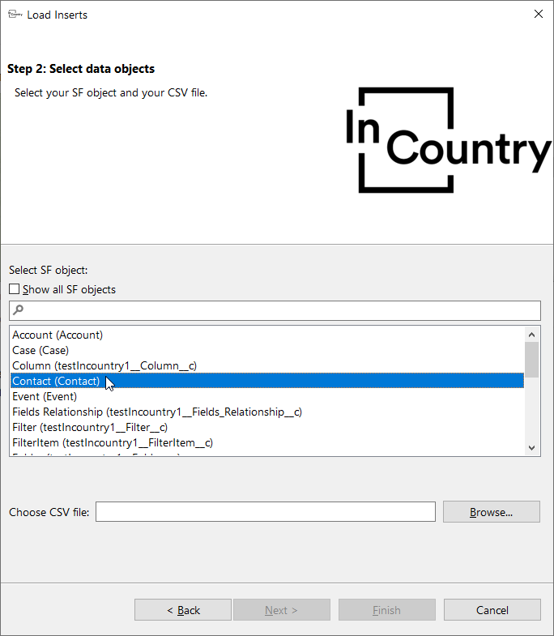
Task: Select the Fields Relationship object row
Action: click(x=266, y=412)
